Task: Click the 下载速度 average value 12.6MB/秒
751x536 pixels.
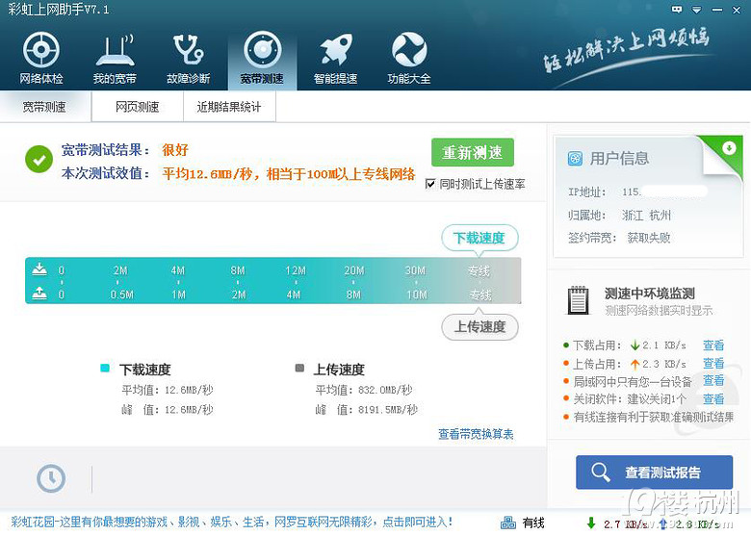Action: [x=189, y=390]
